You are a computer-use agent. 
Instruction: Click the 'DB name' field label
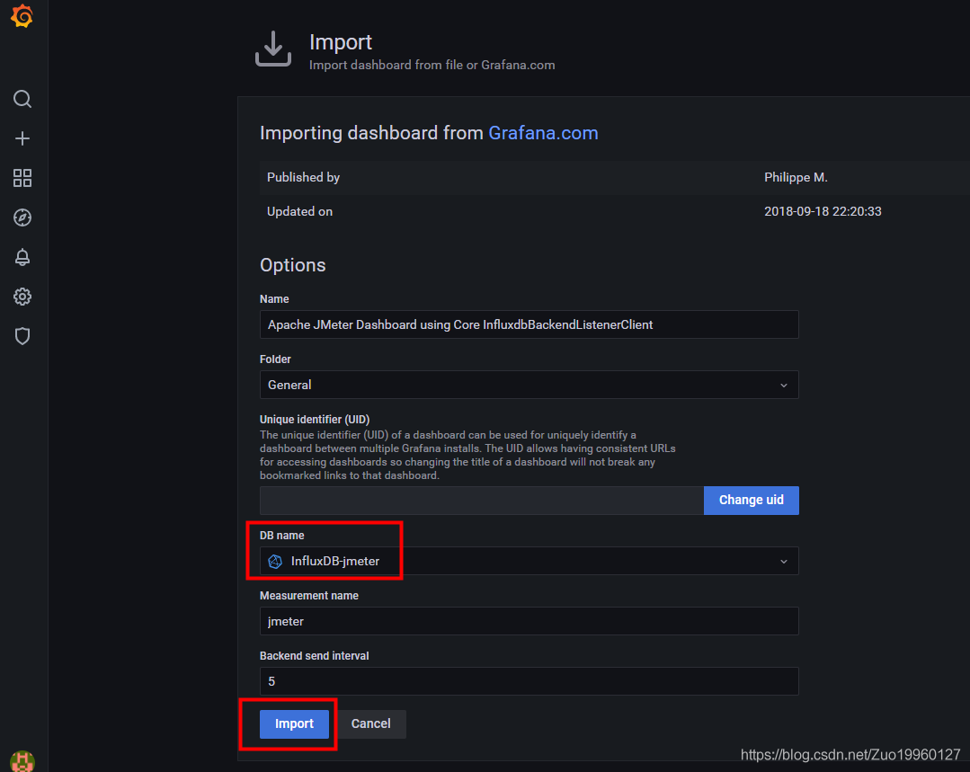pos(281,536)
